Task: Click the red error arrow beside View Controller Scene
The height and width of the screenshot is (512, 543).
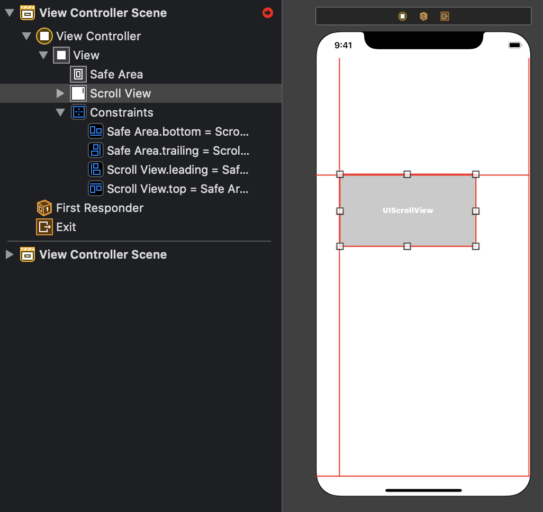Action: click(x=268, y=13)
